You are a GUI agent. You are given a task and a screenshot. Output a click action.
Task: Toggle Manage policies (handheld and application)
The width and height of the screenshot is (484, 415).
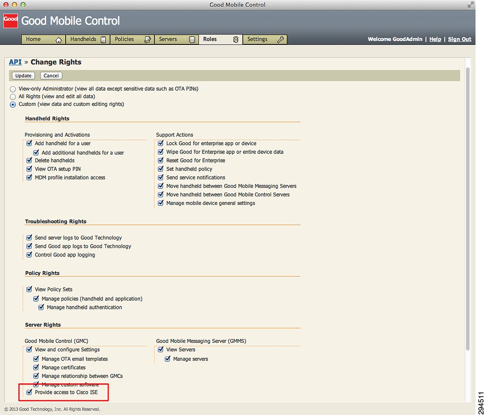[36, 298]
